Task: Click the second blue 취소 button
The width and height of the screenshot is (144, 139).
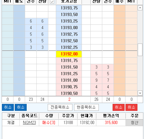Action: click(x=21, y=107)
